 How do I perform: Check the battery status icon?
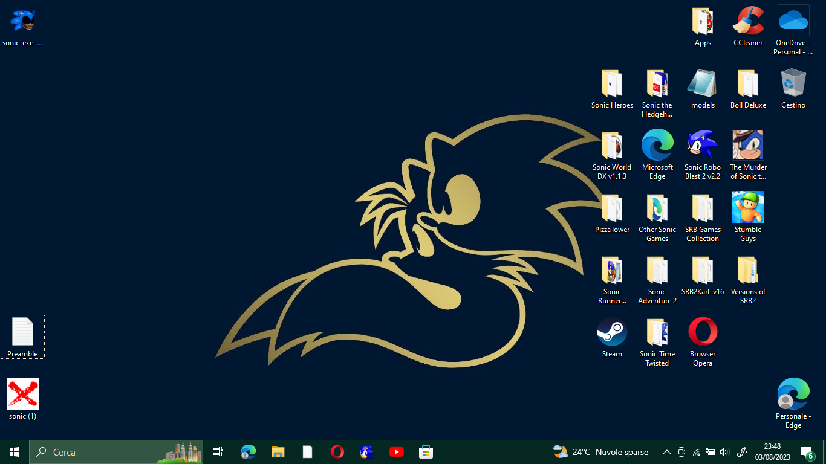coord(711,452)
